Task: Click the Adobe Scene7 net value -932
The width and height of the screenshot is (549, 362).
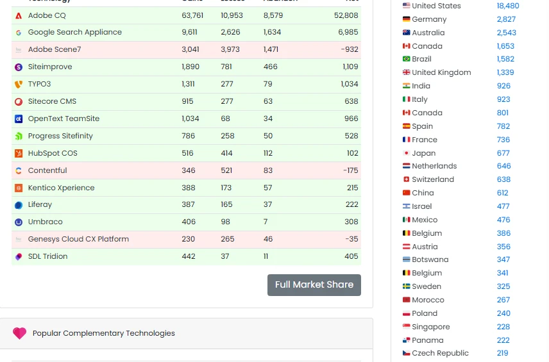Action: [x=350, y=49]
